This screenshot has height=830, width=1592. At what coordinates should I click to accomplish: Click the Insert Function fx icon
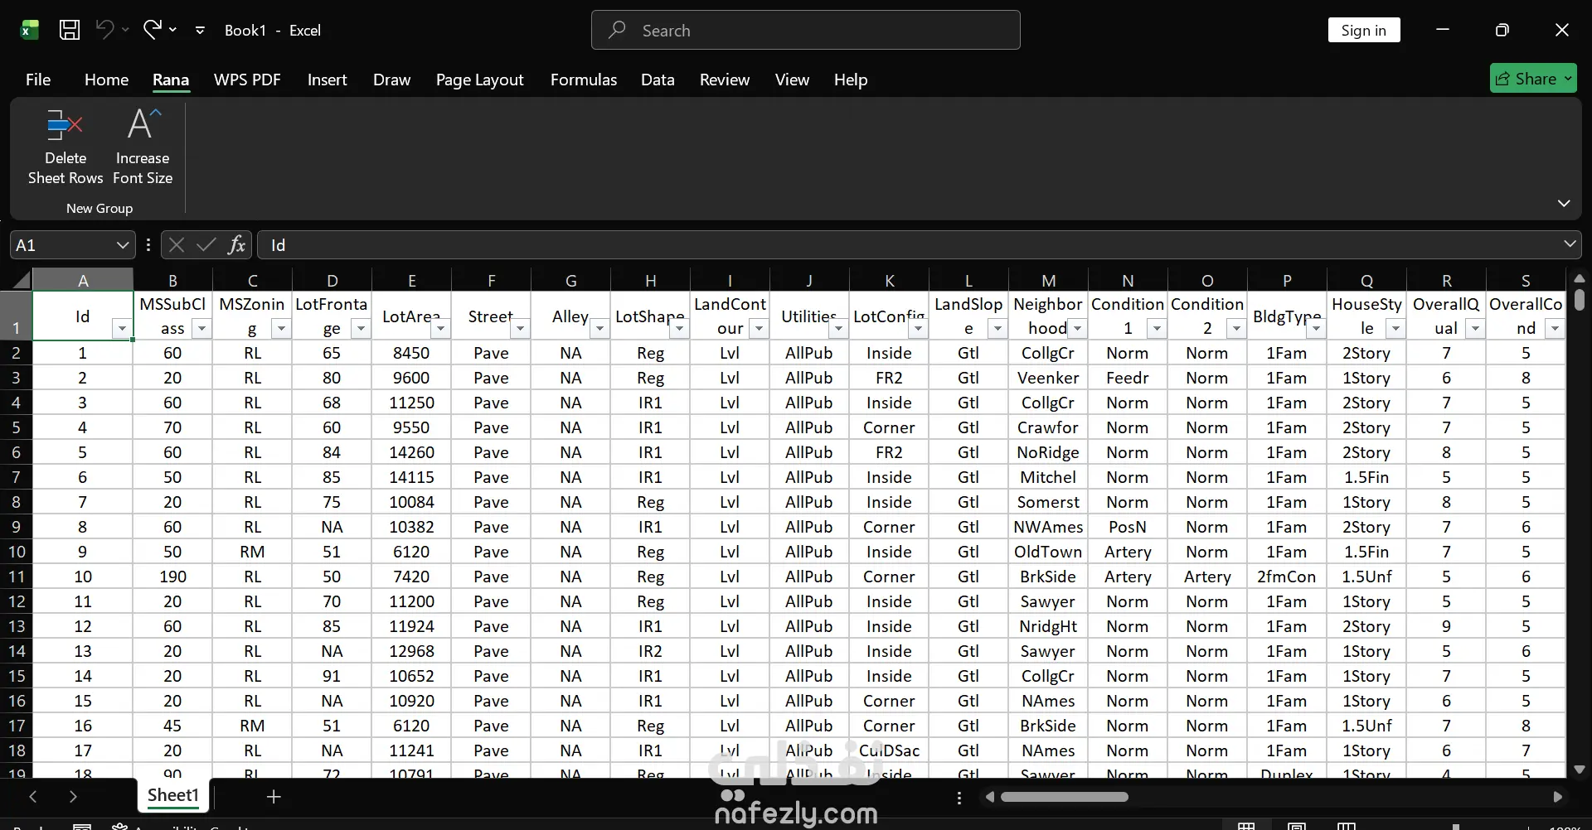[x=237, y=245]
